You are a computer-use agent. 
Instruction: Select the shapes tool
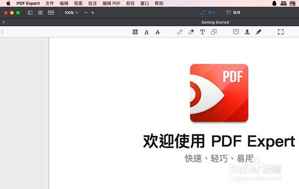[x=214, y=32]
